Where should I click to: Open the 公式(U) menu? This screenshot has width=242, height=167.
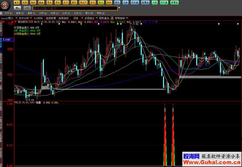66,13
